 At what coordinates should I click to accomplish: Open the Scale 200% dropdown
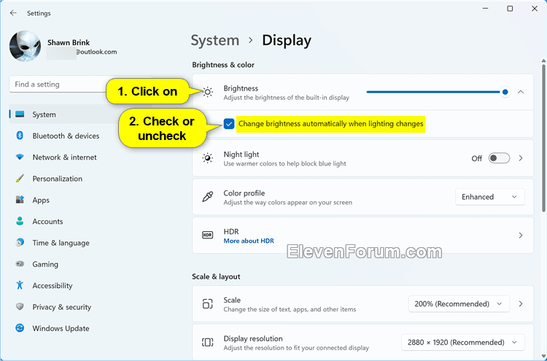[x=459, y=304]
